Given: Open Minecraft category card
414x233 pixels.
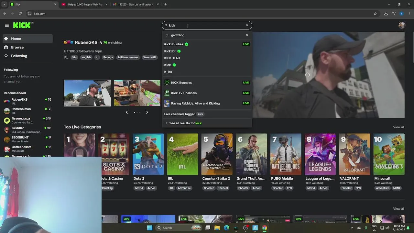Looking at the screenshot, I should pos(389,154).
